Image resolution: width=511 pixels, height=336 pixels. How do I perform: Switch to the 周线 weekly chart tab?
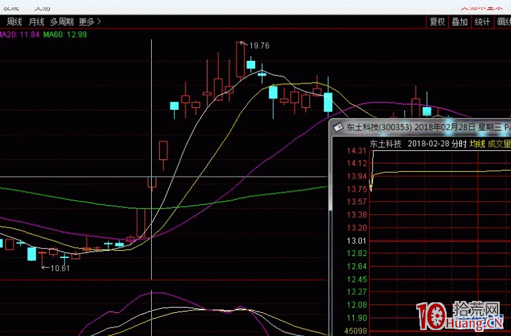coord(13,21)
